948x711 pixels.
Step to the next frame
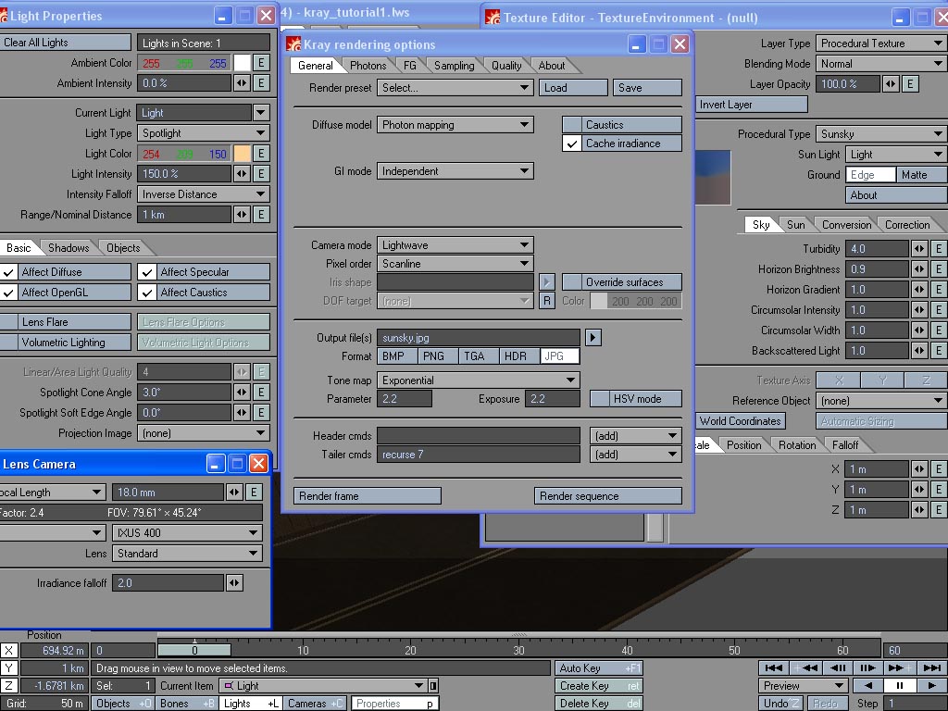[x=867, y=667]
